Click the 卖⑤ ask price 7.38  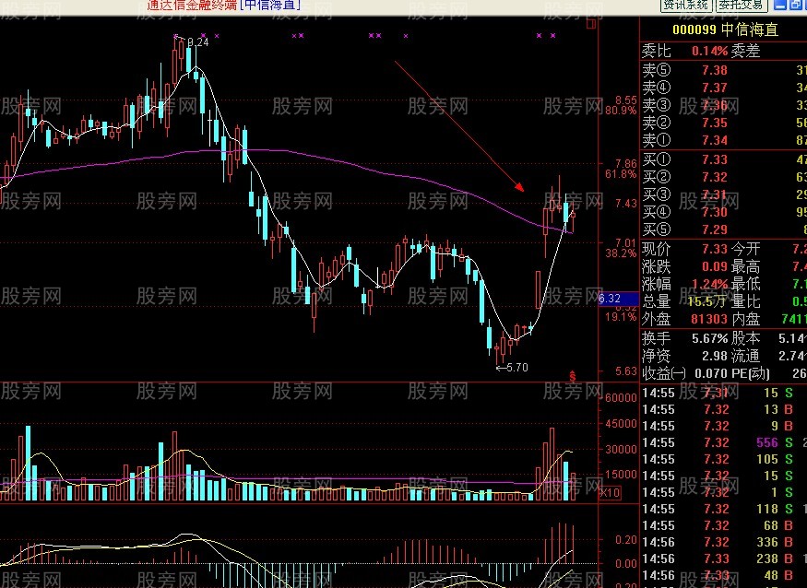point(715,70)
